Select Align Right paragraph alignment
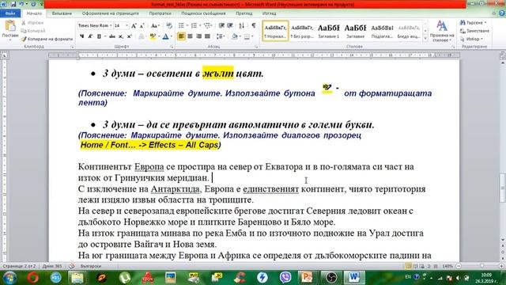Image resolution: width=506 pixels, height=285 pixels. (198, 36)
